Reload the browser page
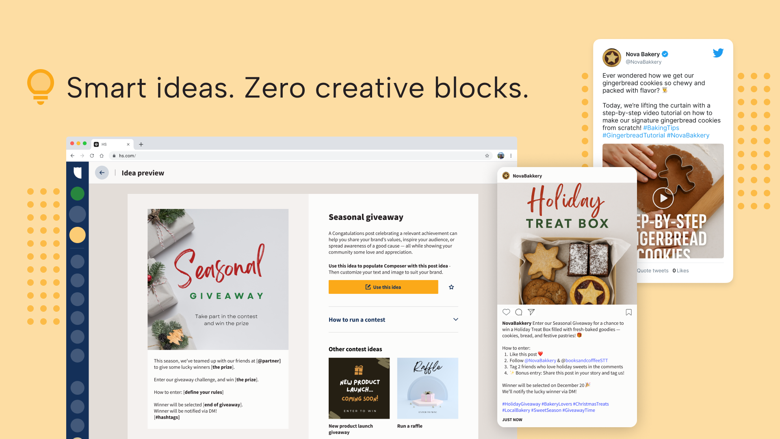 click(92, 156)
